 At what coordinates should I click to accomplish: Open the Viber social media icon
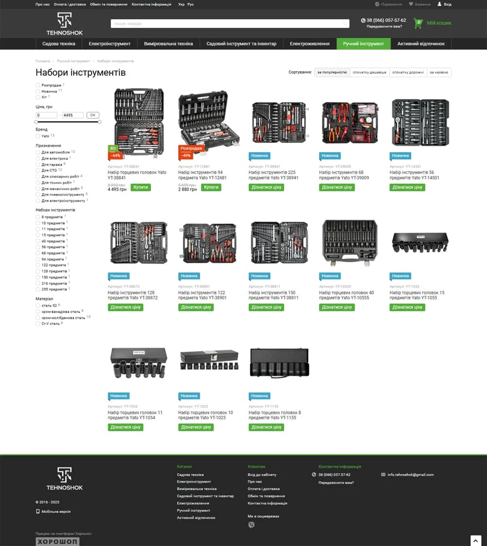251,525
